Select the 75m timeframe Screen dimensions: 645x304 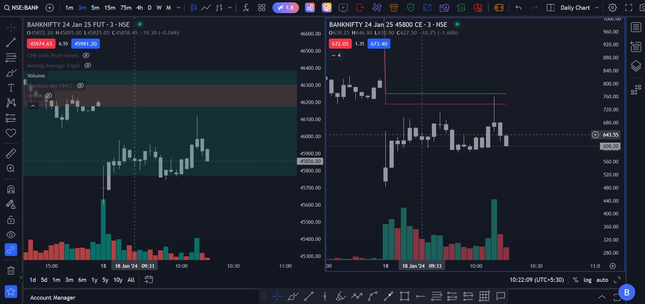click(126, 8)
